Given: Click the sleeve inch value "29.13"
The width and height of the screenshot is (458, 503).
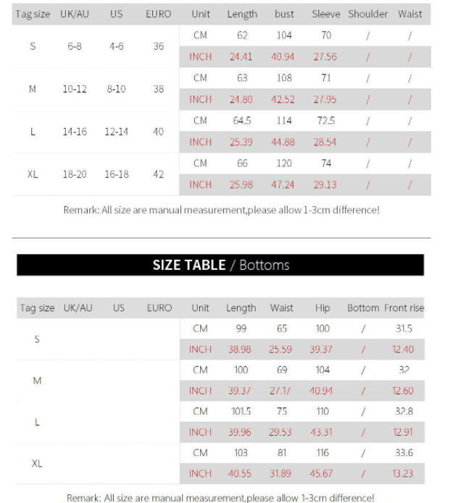Looking at the screenshot, I should (325, 185).
